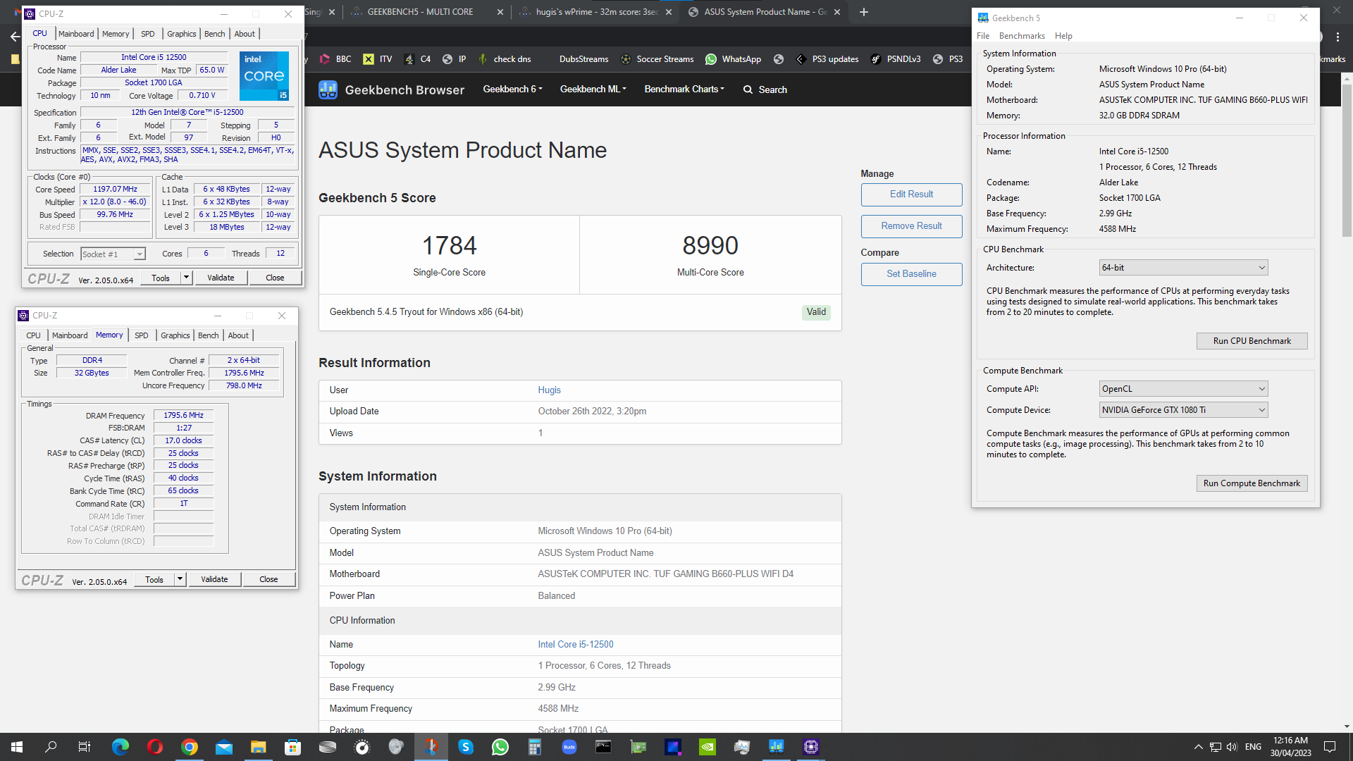Expand the Geekbench ML menu
Viewport: 1353px width, 761px height.
click(x=593, y=89)
